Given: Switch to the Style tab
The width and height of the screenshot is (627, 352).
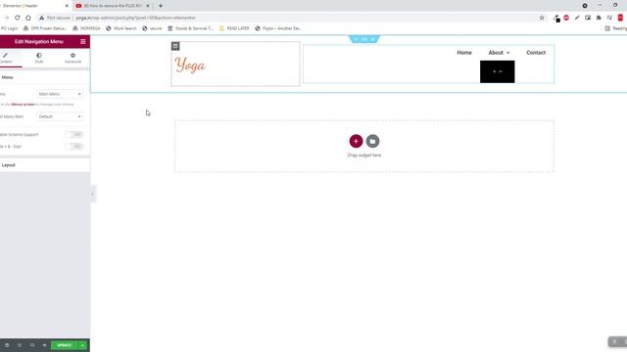Looking at the screenshot, I should coord(39,59).
